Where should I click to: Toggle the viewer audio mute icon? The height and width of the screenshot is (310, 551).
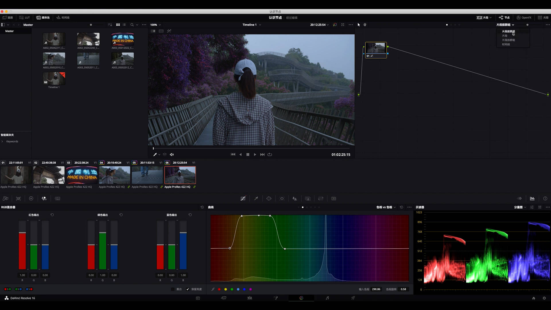tap(172, 154)
